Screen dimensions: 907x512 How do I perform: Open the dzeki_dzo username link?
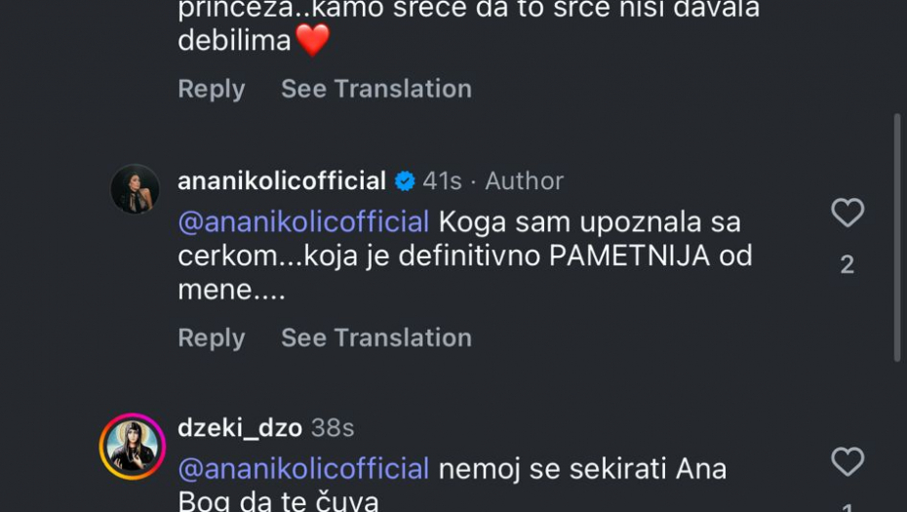pyautogui.click(x=240, y=428)
